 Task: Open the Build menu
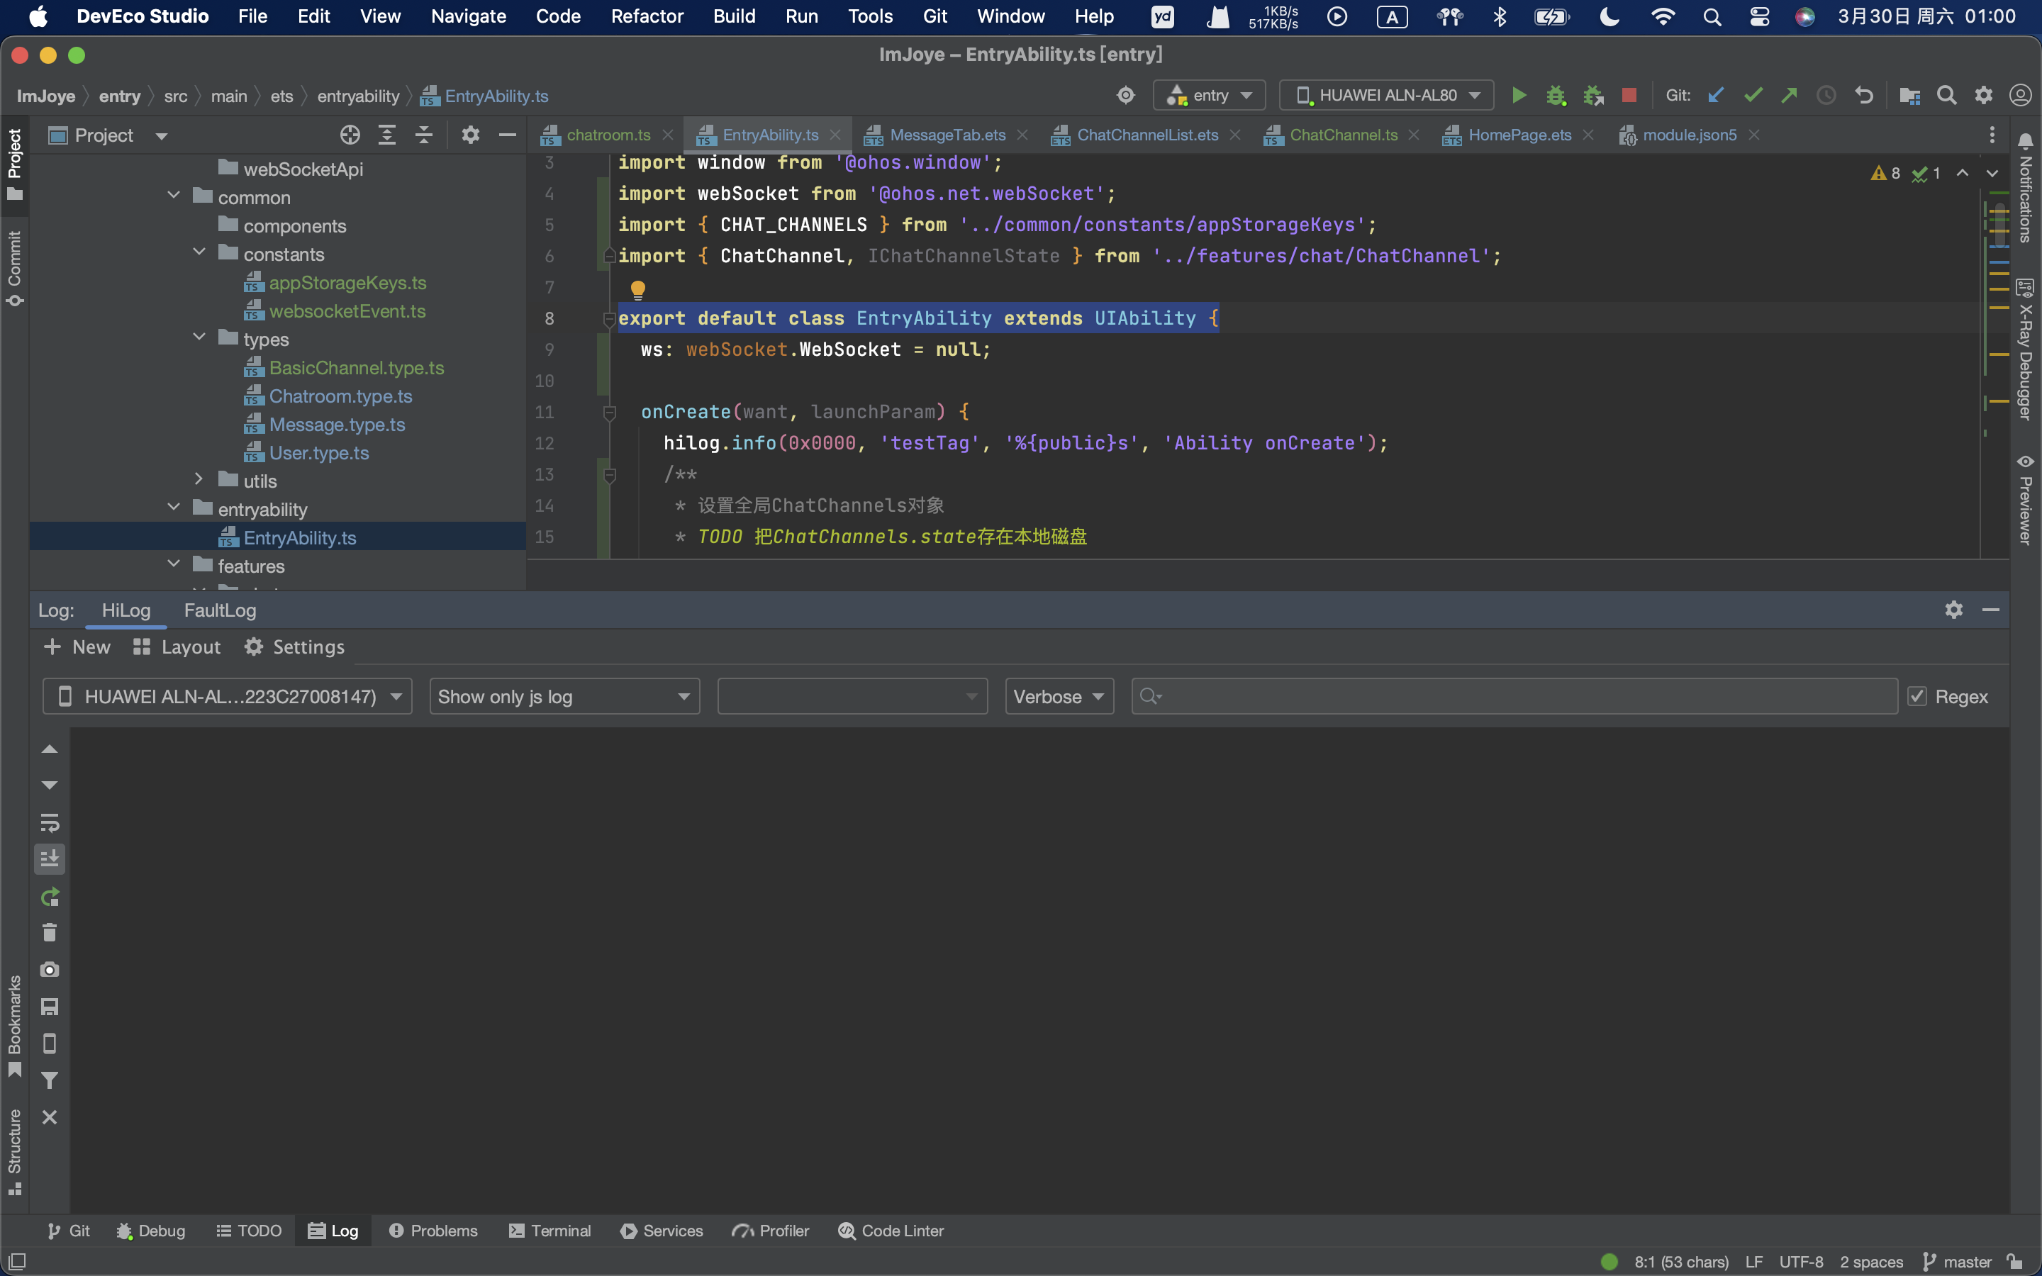(x=733, y=16)
